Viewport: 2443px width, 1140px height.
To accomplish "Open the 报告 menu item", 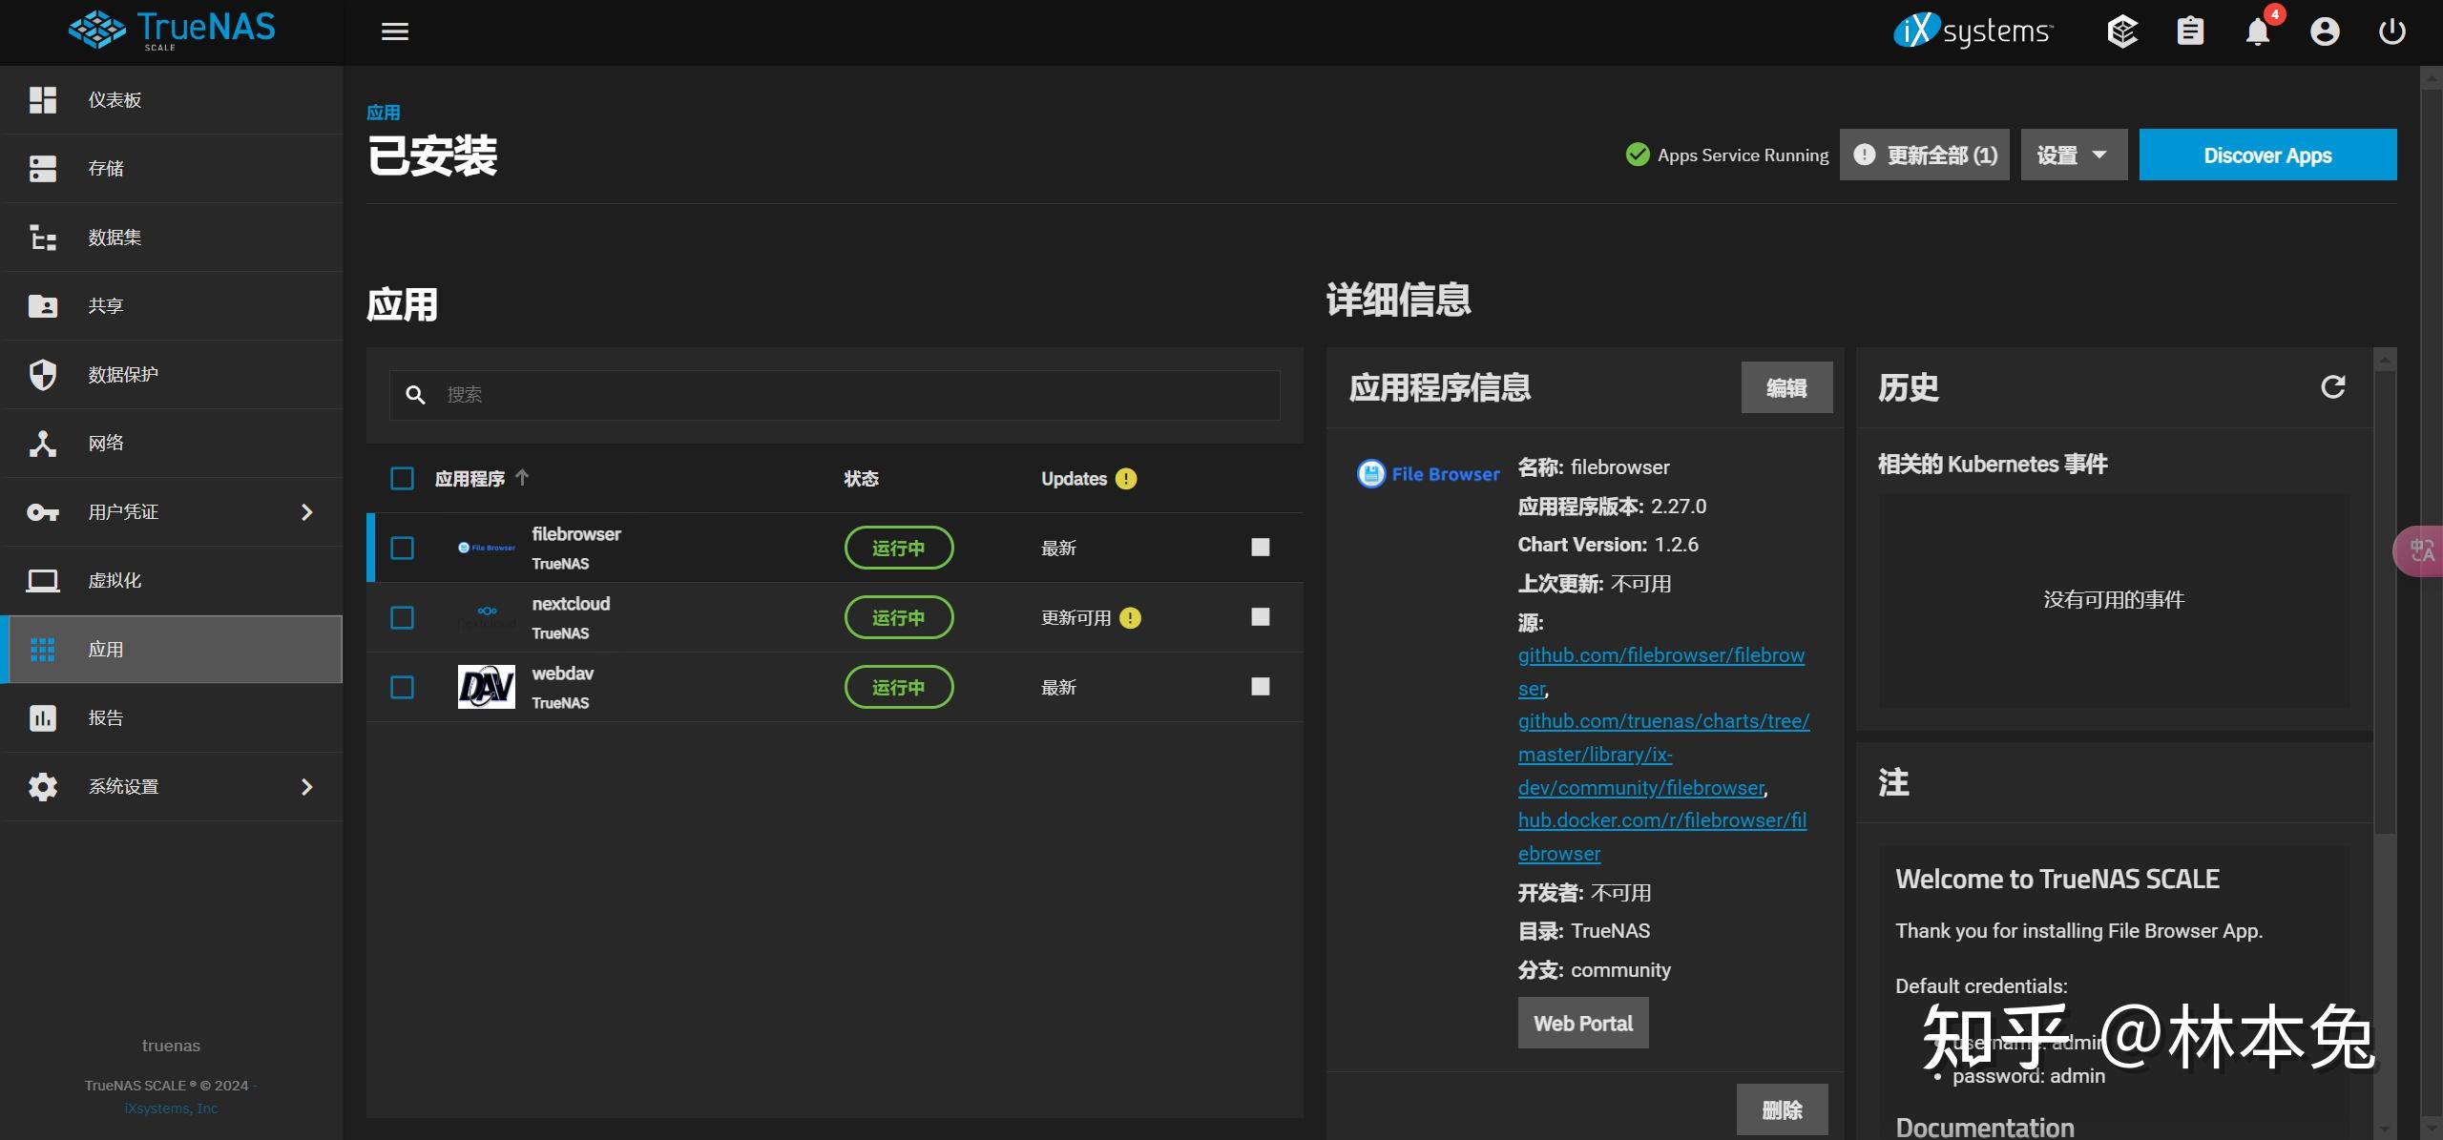I will tap(105, 717).
